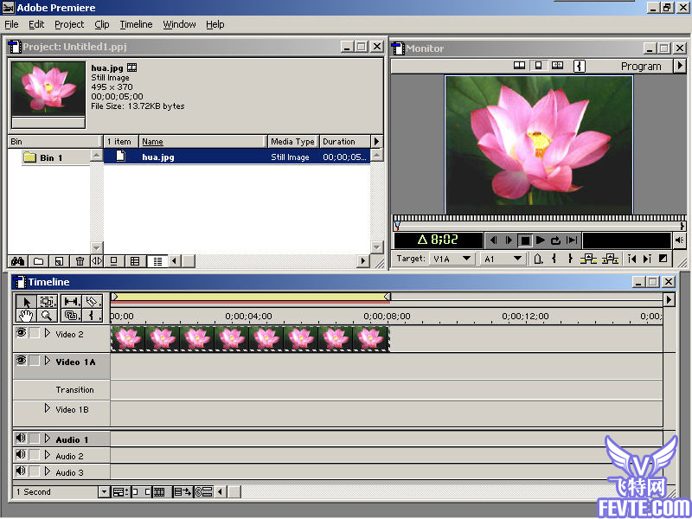
Task: Open the Clip menu
Action: tap(101, 24)
